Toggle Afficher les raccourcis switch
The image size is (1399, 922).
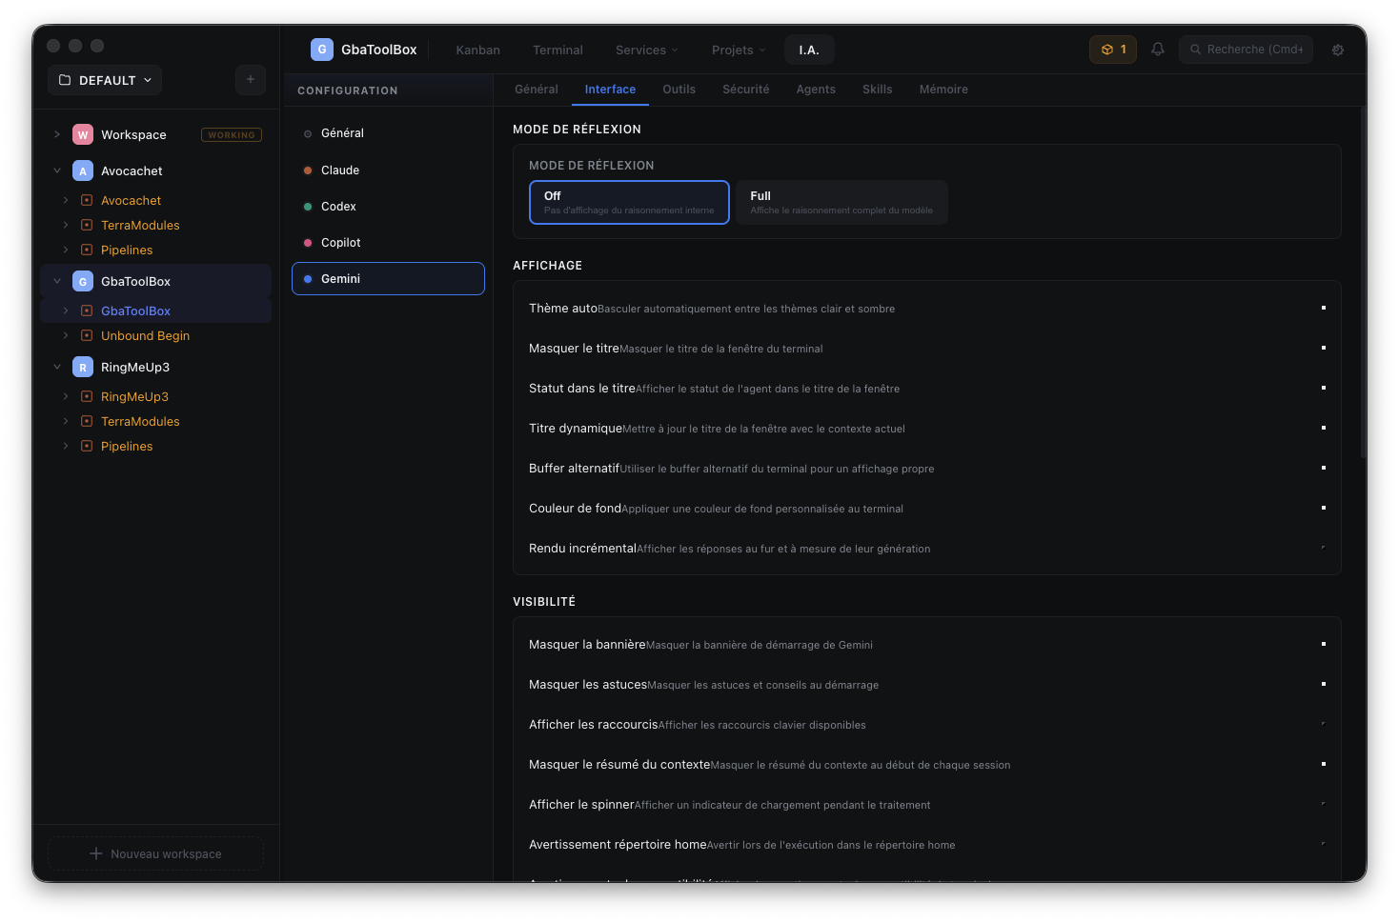pos(1324,724)
